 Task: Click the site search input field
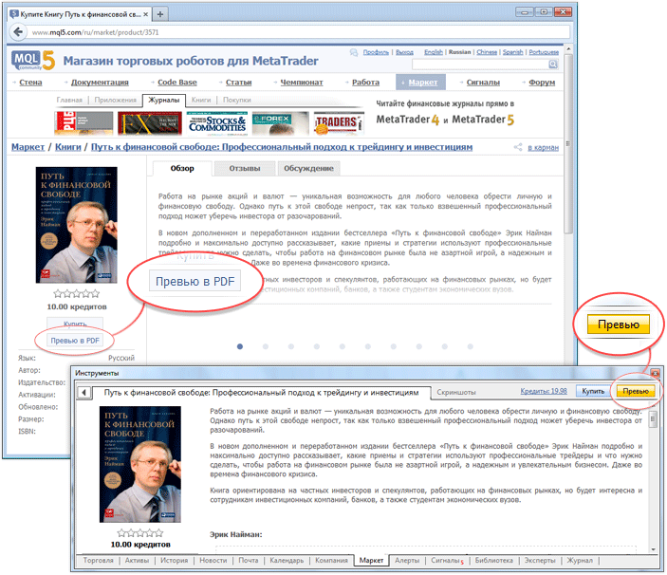point(480,65)
